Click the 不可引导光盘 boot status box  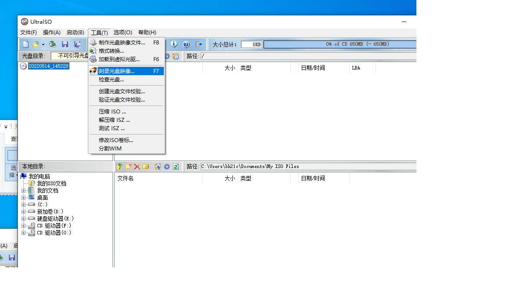pos(70,56)
